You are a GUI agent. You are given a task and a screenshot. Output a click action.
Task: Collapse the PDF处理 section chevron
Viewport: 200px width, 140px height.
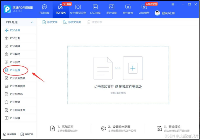click(x=32, y=22)
